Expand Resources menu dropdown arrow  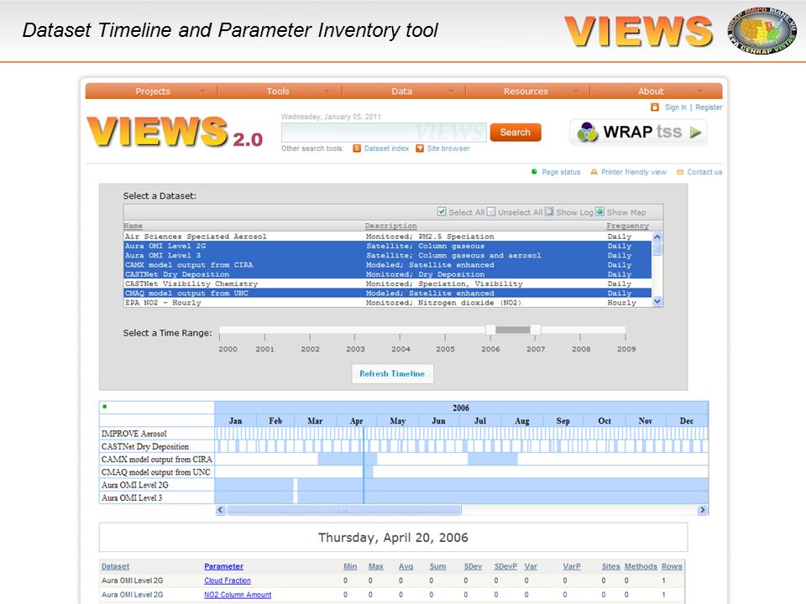click(x=575, y=91)
